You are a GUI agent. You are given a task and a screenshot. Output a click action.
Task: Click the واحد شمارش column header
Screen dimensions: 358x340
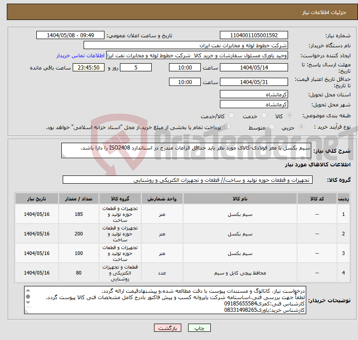162,199
